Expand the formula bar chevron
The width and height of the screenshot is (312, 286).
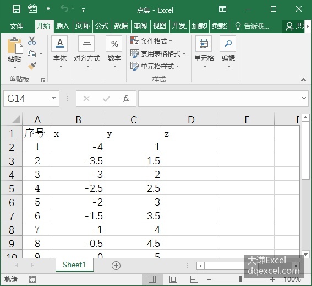[x=304, y=98]
